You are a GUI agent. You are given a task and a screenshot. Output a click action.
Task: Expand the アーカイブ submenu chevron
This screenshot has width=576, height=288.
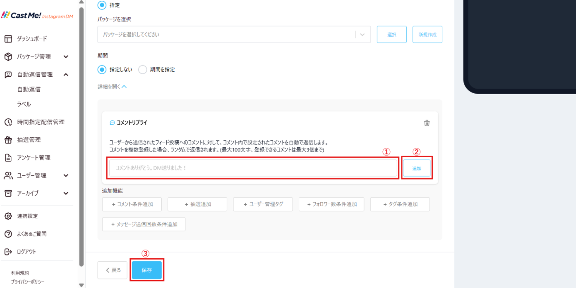click(66, 194)
